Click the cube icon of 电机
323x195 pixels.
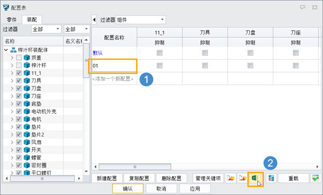[x=27, y=119]
